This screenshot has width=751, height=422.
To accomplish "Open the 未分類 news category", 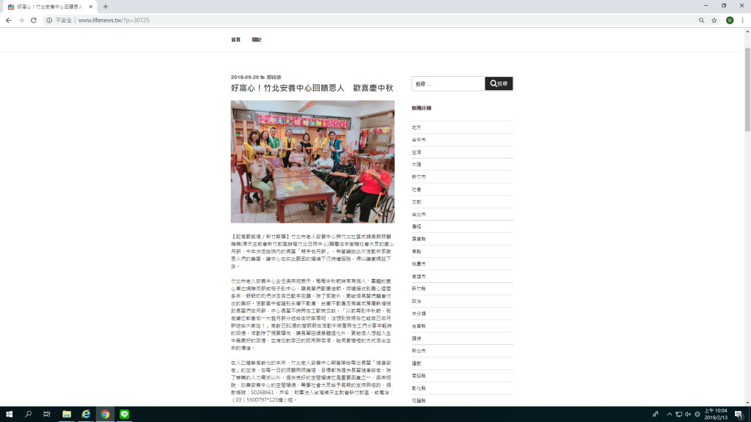I will (x=419, y=314).
